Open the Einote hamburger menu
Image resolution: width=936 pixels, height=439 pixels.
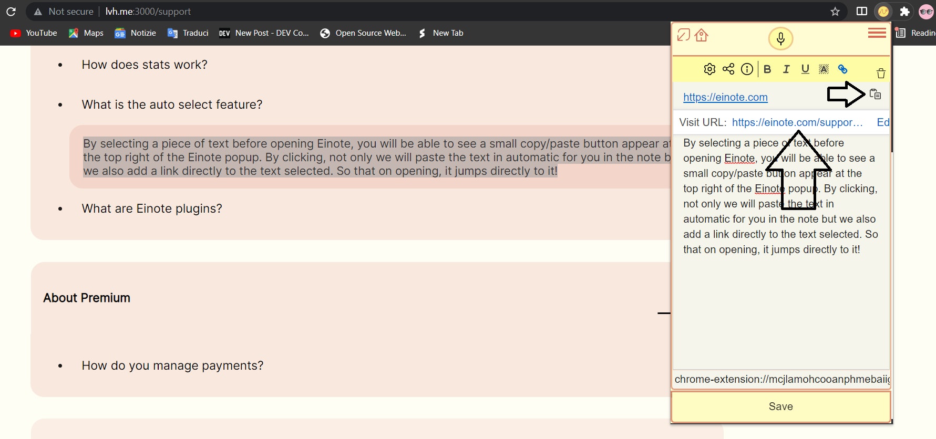877,34
